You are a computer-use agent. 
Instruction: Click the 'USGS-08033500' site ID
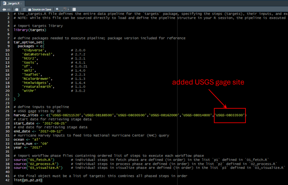(x=230, y=115)
